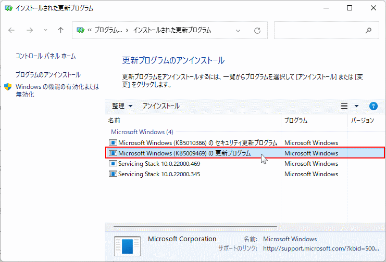Click the icon of Servicing Stack 10.0.22000.469
Screen dimensions: 386x262
point(113,163)
